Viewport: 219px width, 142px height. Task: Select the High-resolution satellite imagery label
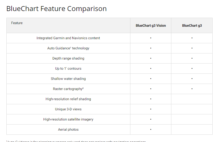(68, 119)
